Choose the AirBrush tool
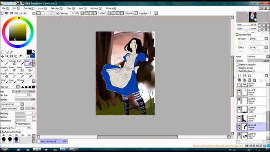Image resolution: width=270 pixels, height=152 pixels. [x=12, y=63]
